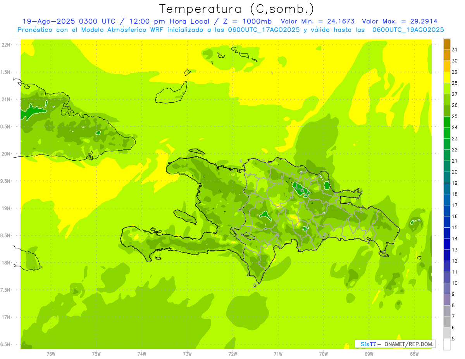Click the green legend segment between 24 and 25
This screenshot has height=359, width=465.
(x=447, y=122)
